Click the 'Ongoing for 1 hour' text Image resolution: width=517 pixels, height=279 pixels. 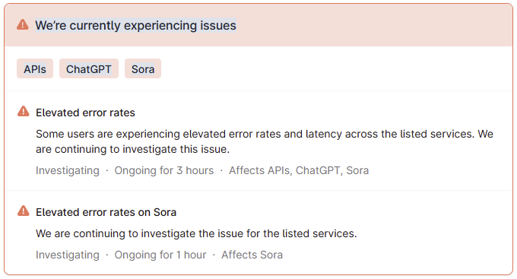[x=160, y=255]
